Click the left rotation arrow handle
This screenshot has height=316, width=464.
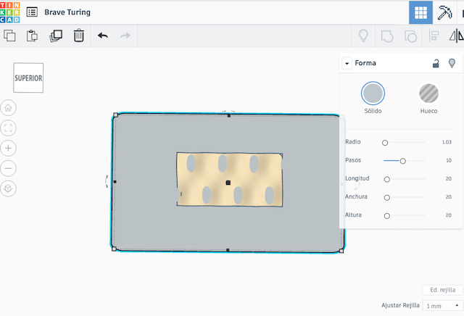[x=107, y=181]
